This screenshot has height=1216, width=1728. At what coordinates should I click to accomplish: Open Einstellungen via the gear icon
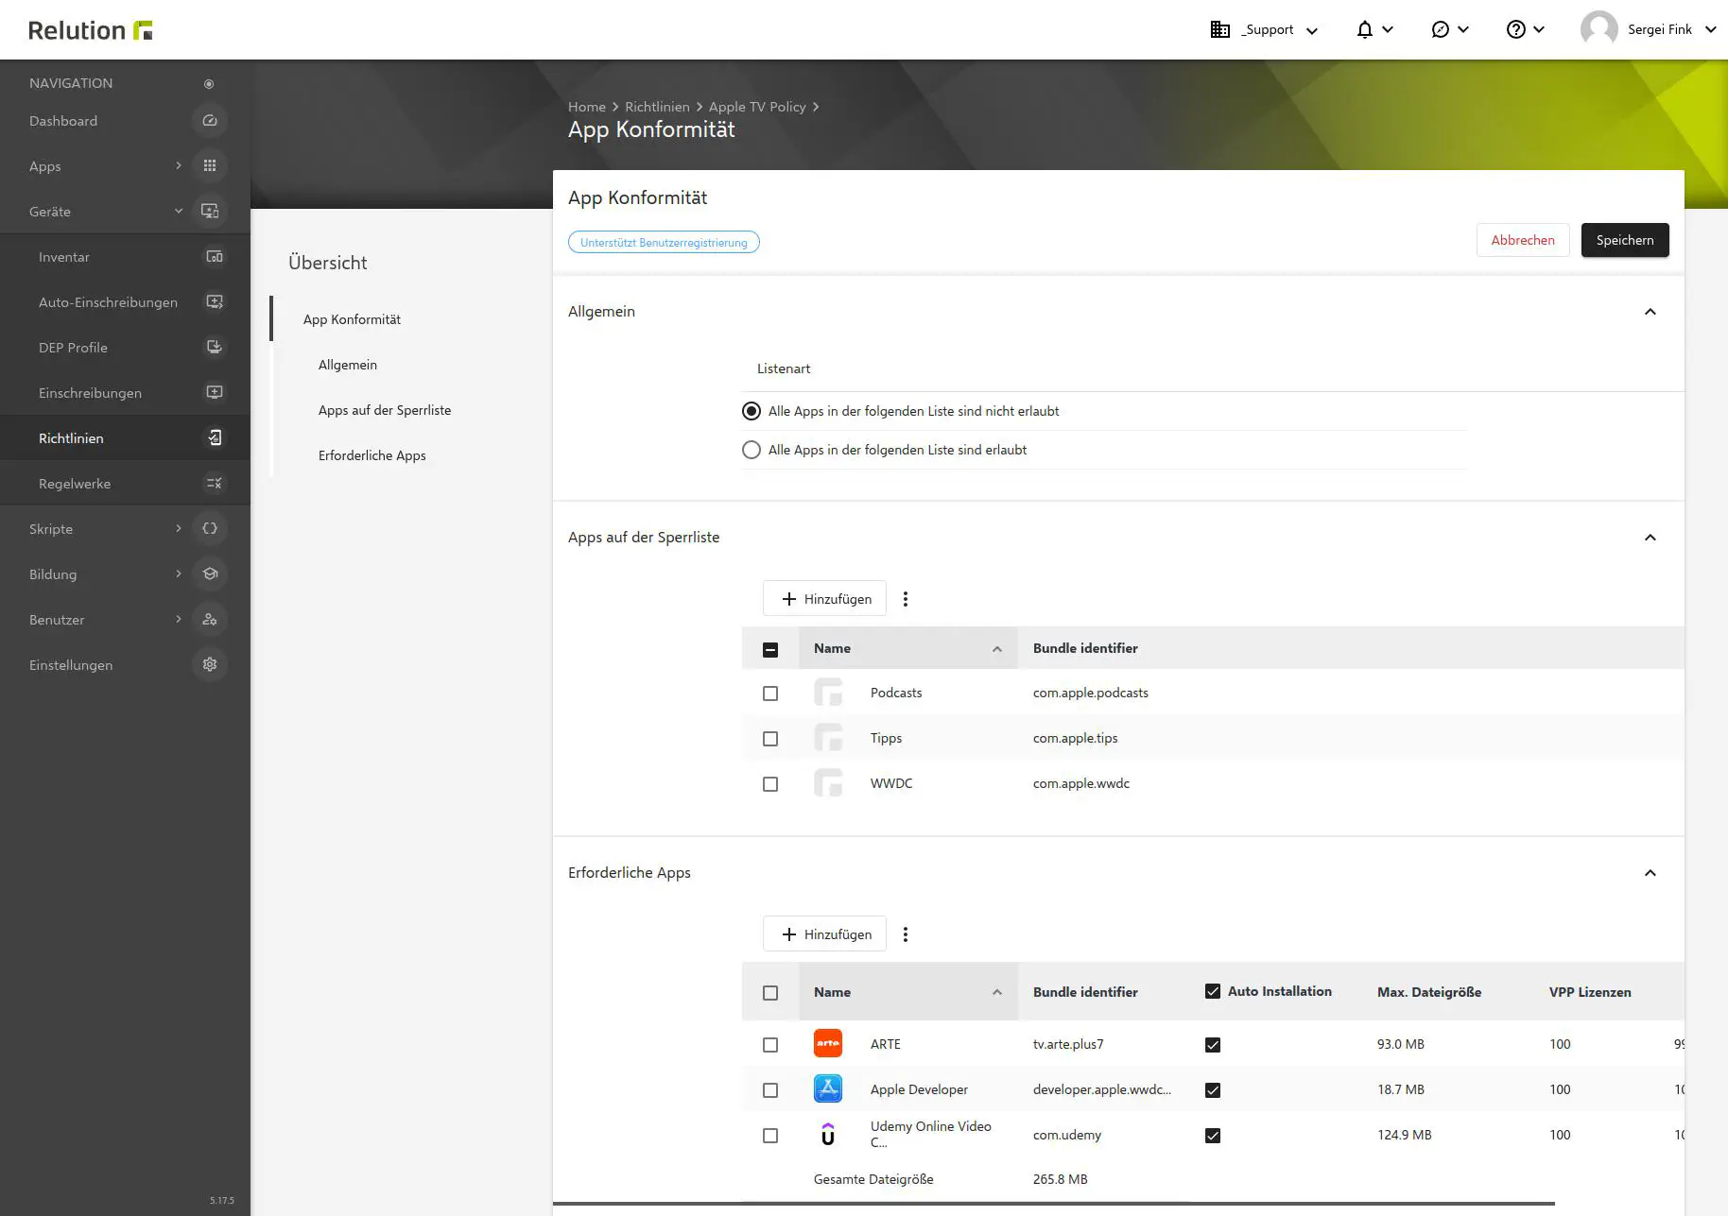(210, 664)
